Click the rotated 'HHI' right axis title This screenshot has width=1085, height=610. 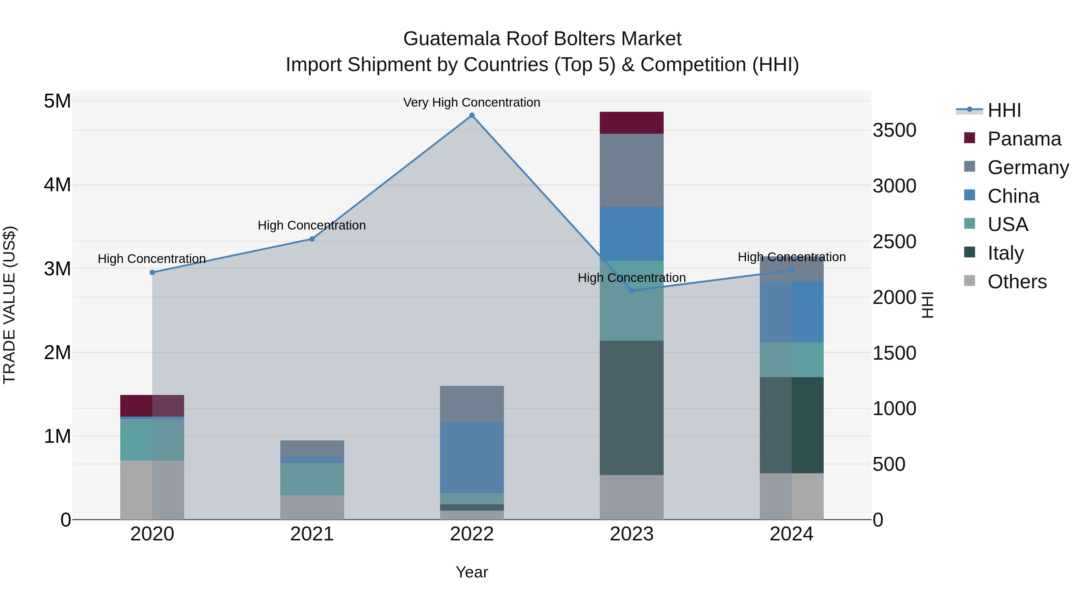(x=928, y=305)
